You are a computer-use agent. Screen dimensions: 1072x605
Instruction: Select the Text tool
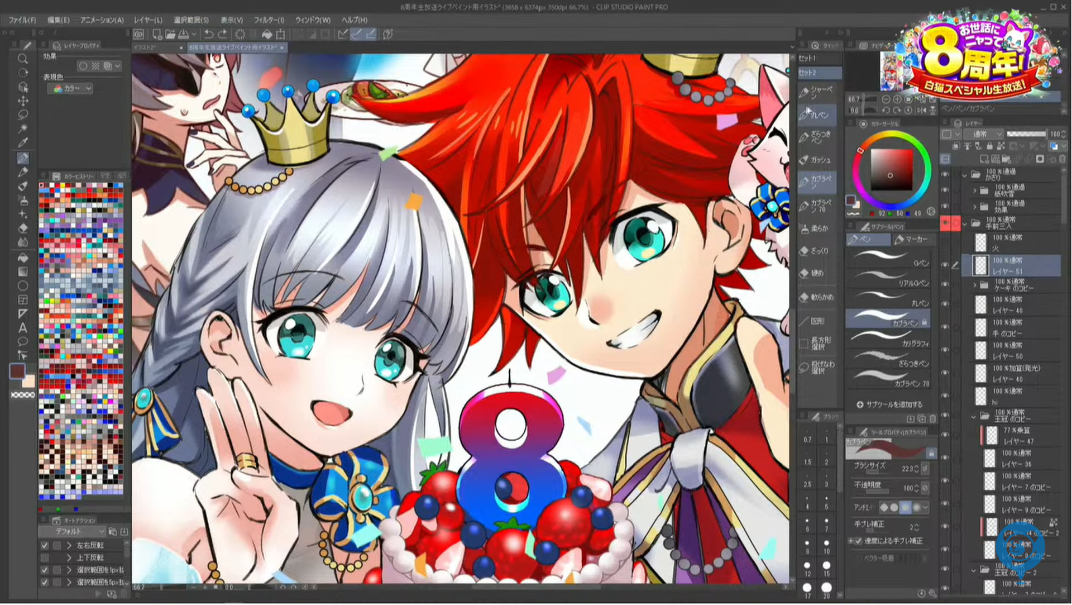(23, 328)
